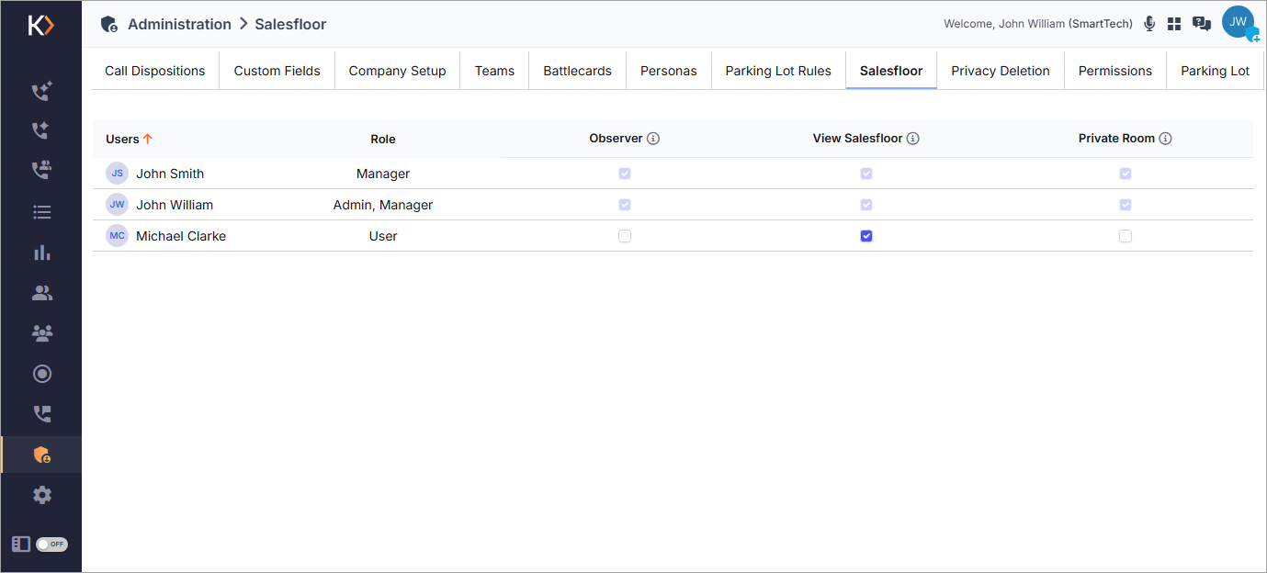Click the View Salesfloor column header
This screenshot has height=573, width=1267.
857,139
